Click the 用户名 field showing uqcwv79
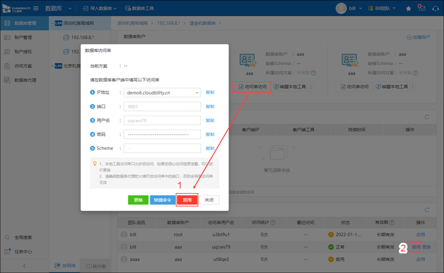 click(x=162, y=120)
